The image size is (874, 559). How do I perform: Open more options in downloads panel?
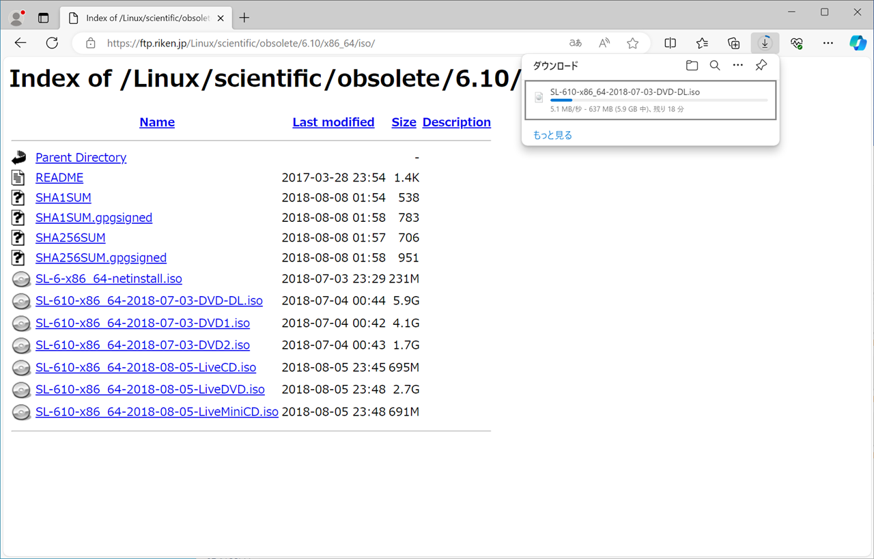click(737, 66)
